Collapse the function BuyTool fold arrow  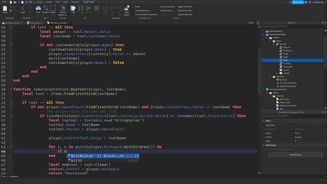tap(11, 89)
